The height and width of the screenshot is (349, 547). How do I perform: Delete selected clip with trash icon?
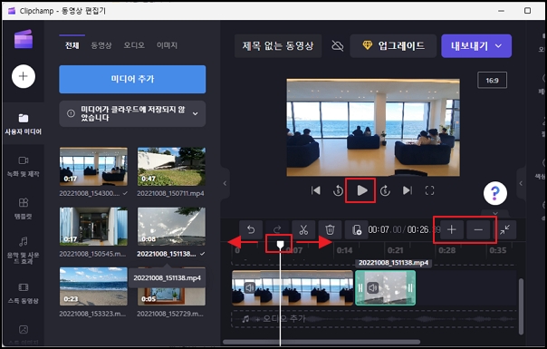(x=330, y=229)
